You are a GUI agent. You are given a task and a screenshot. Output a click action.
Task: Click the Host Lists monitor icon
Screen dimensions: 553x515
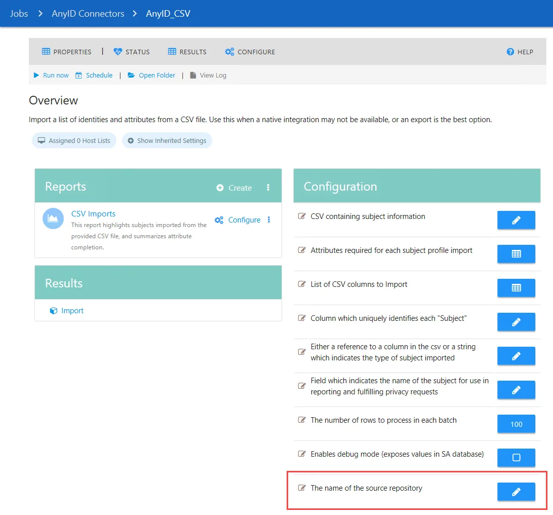[x=41, y=140]
